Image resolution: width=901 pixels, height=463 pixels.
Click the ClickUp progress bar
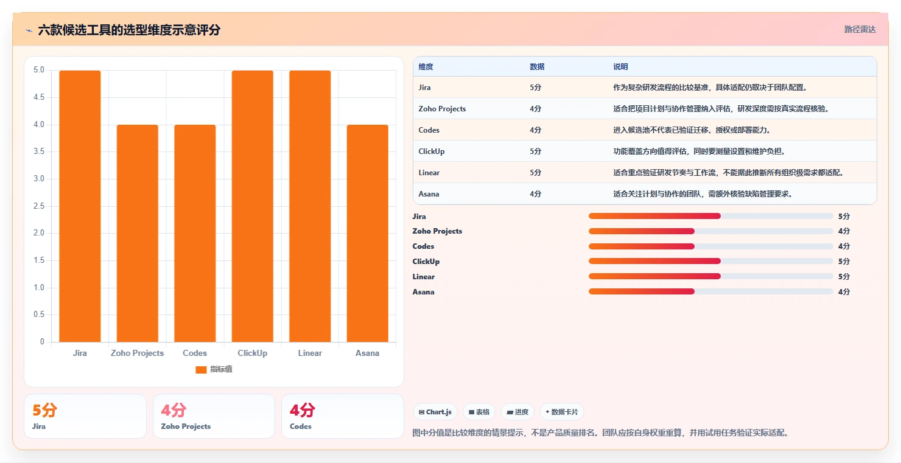click(711, 262)
